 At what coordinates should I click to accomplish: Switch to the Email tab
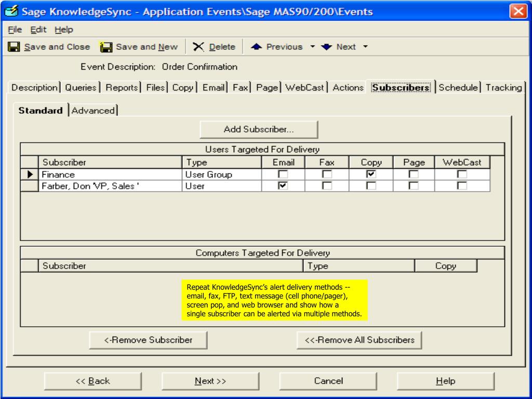[x=214, y=87]
